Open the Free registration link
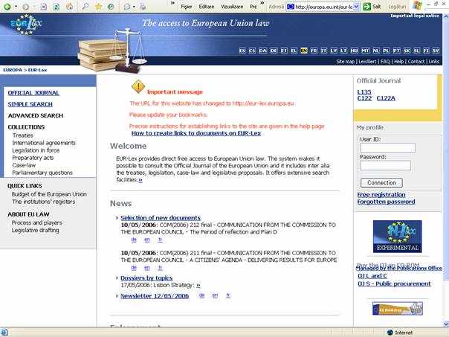Screen dimensions: 449x337 [x=381, y=195]
